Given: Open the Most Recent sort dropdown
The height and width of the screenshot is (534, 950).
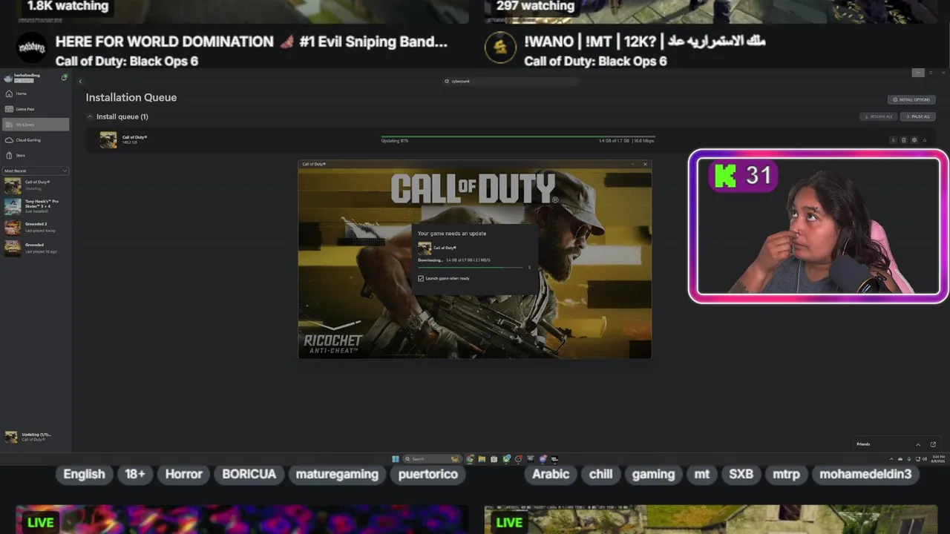Looking at the screenshot, I should click(36, 171).
